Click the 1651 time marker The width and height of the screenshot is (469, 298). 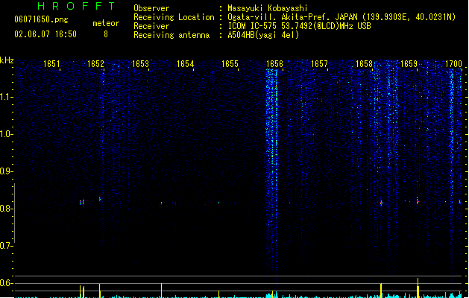(51, 64)
